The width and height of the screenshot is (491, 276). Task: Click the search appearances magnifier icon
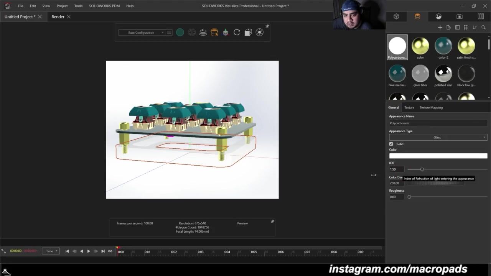(x=483, y=27)
